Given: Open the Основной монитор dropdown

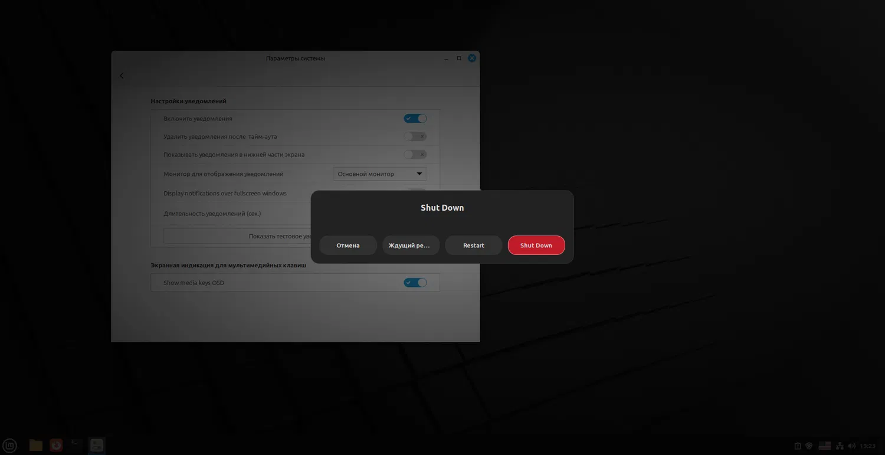Looking at the screenshot, I should [380, 174].
